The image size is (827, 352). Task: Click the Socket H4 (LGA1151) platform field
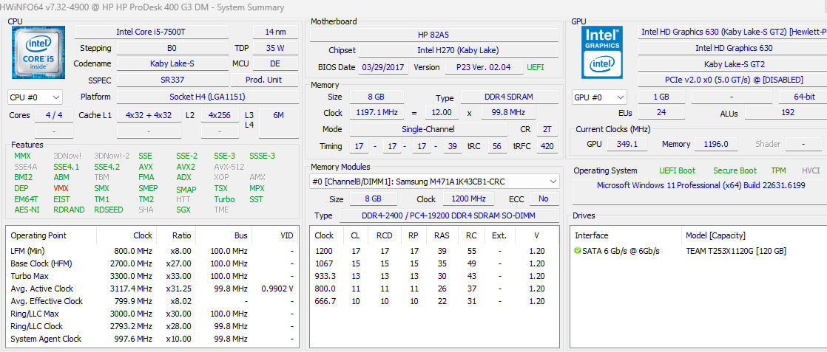(x=207, y=97)
